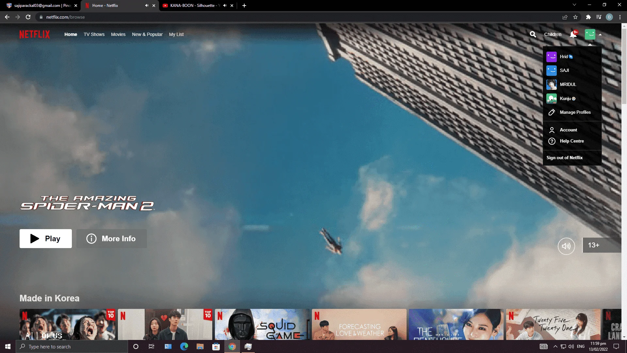Screen dimensions: 627x353
Task: Close the Netflix browser tab
Action: click(154, 6)
